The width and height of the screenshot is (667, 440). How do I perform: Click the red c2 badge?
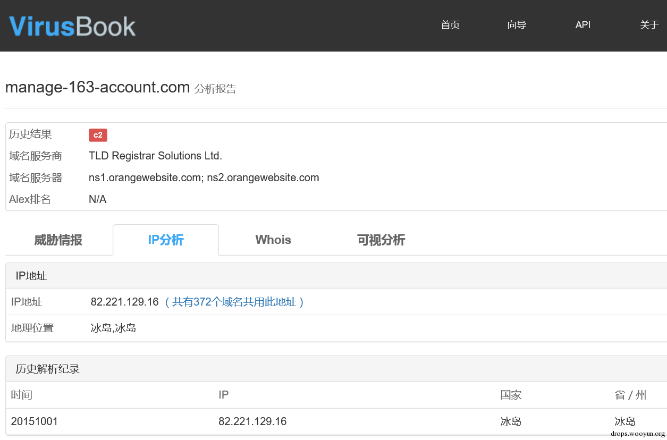[x=98, y=135]
